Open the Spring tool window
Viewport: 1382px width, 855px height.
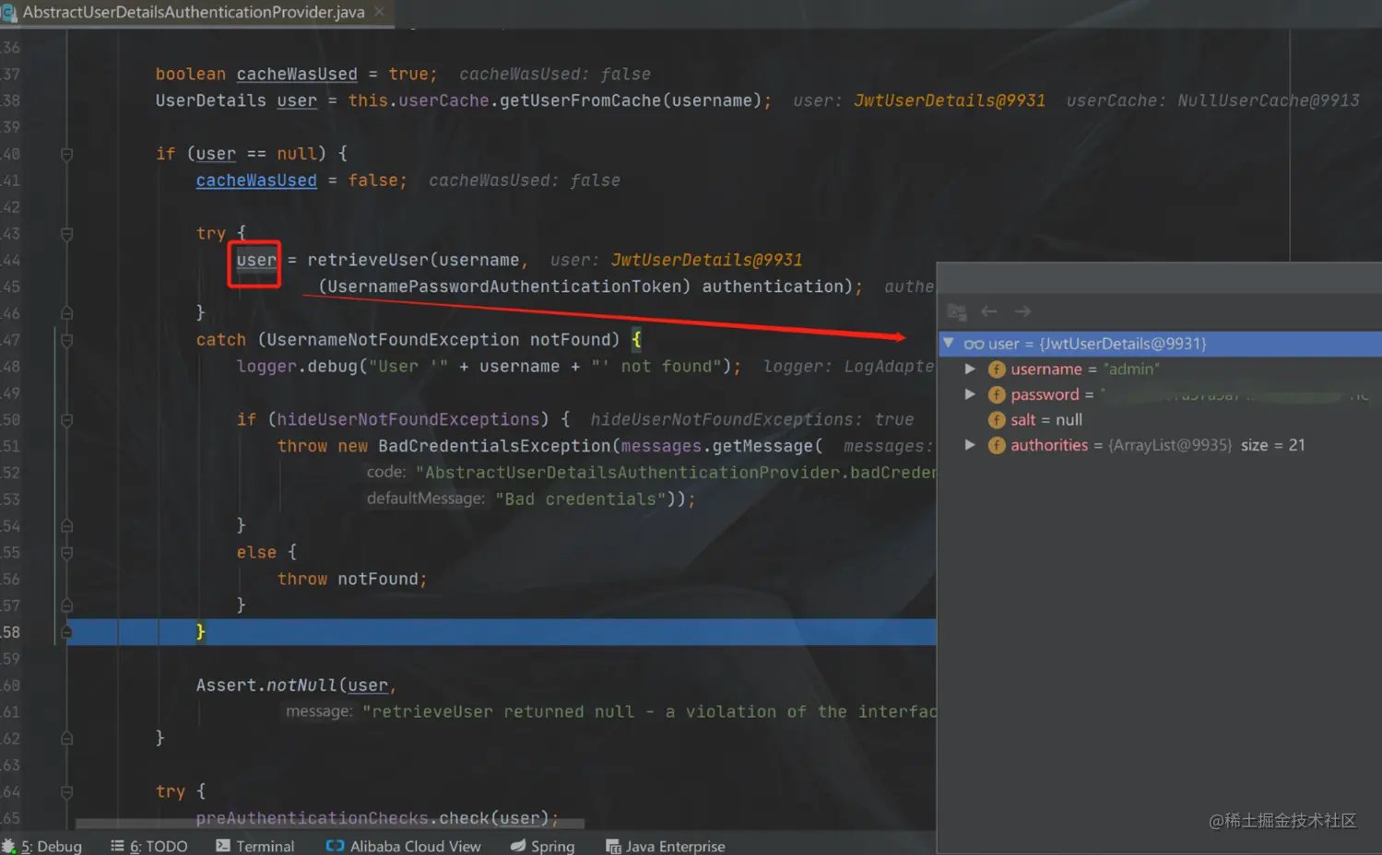coord(543,846)
